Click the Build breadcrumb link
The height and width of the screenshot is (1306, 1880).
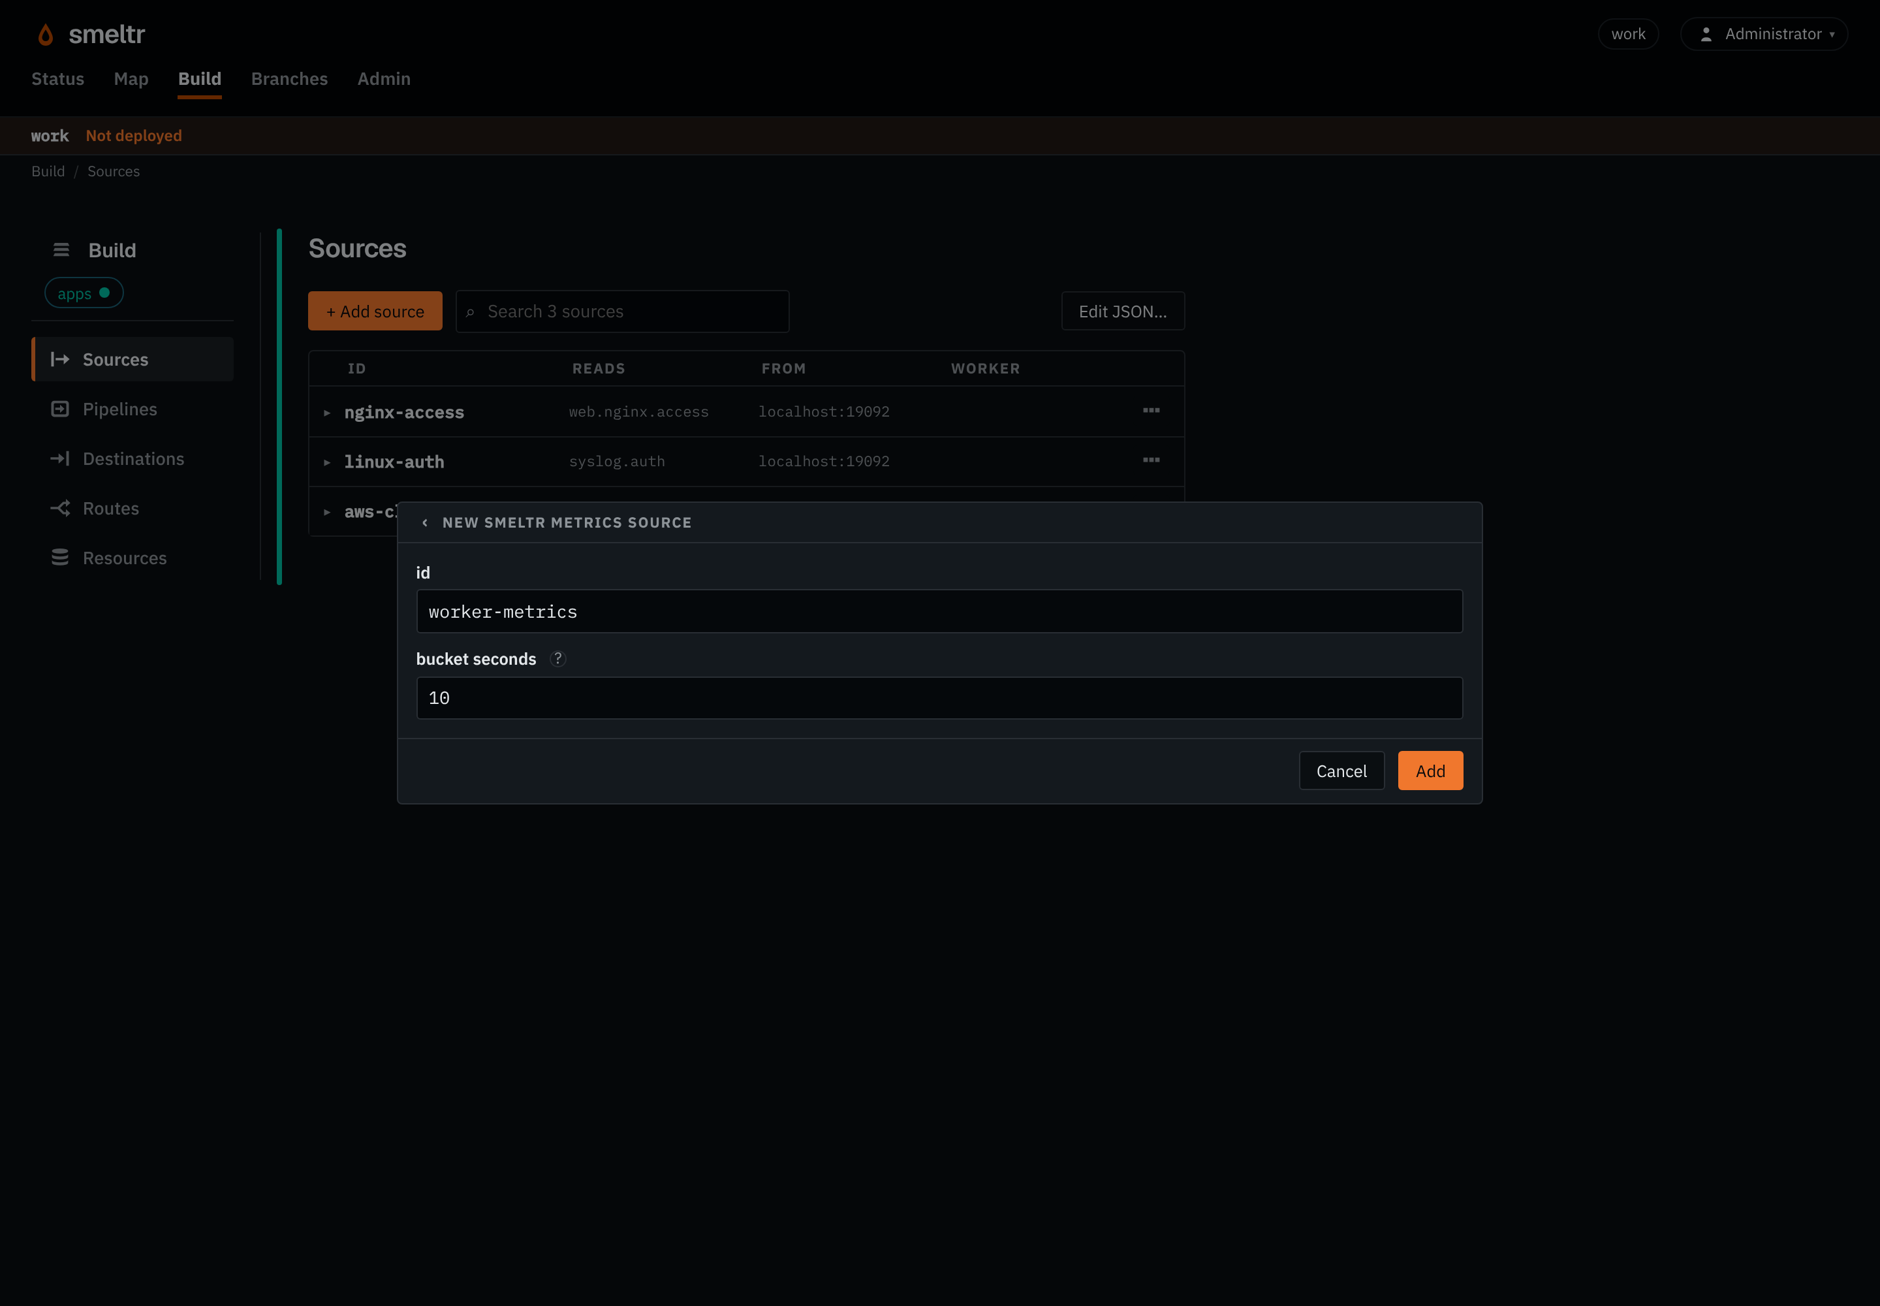point(48,171)
